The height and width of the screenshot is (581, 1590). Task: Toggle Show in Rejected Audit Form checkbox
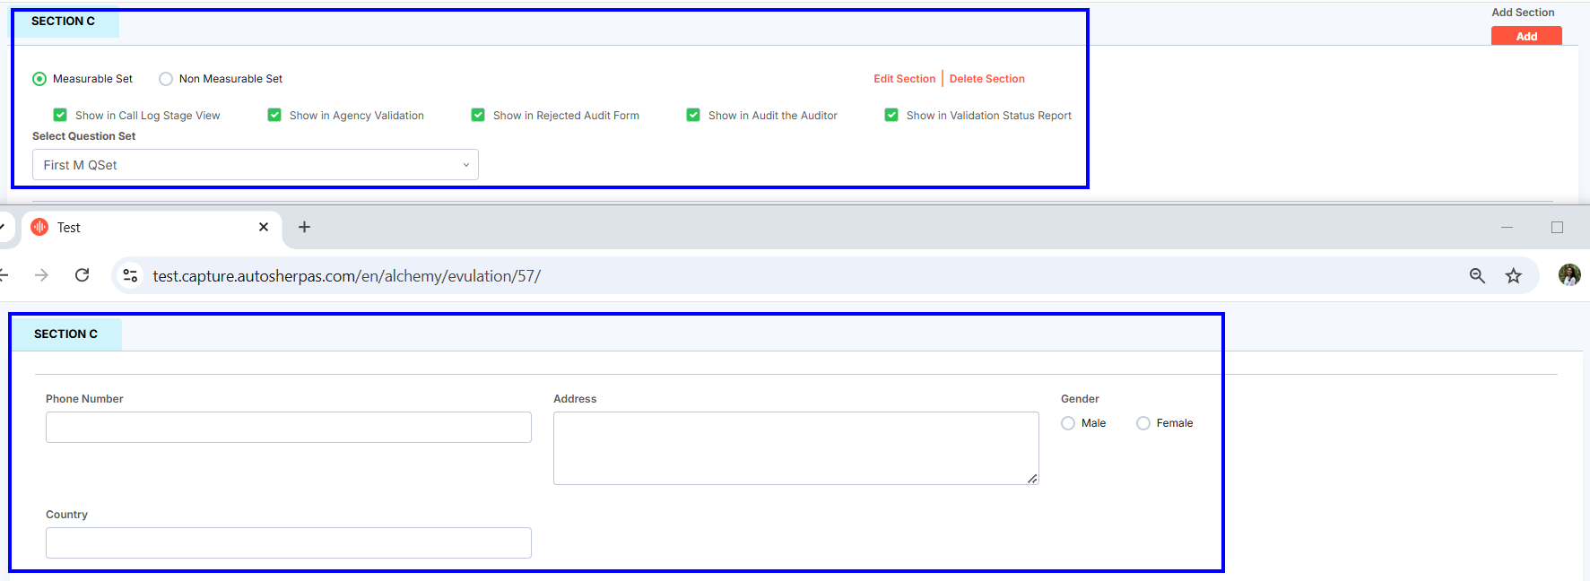click(478, 115)
